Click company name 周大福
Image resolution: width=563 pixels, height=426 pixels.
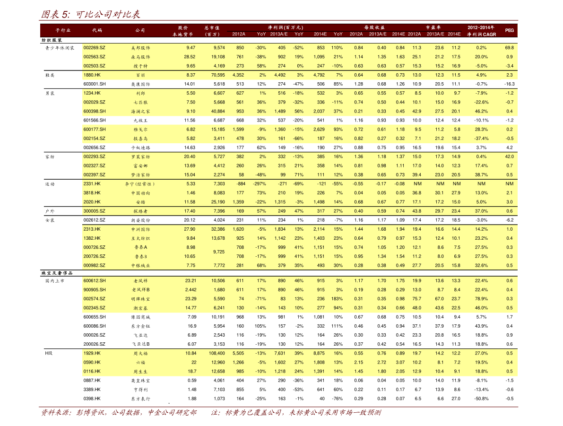tap(140, 354)
